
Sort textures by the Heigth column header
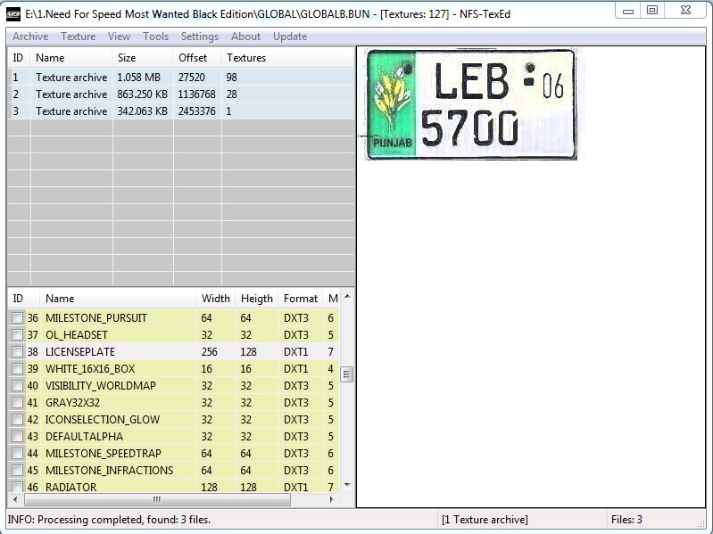tap(256, 299)
